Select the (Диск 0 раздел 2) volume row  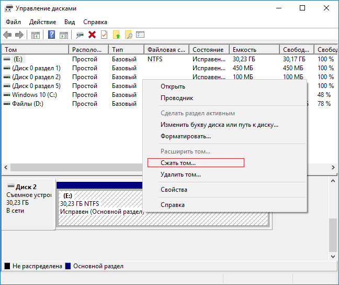[x=36, y=77]
